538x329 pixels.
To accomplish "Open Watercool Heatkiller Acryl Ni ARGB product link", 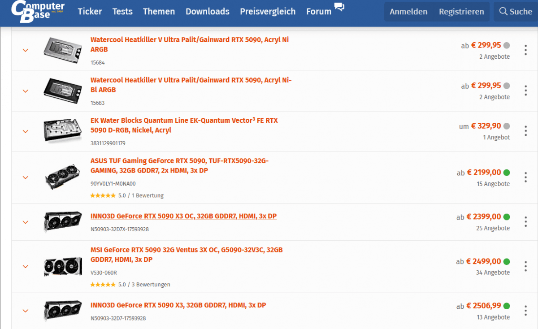I will tap(190, 44).
